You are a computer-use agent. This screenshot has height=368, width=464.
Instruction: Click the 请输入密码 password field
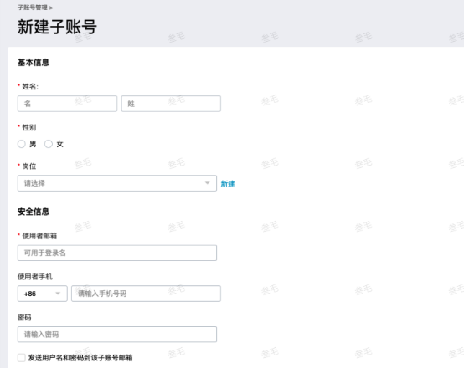click(117, 335)
